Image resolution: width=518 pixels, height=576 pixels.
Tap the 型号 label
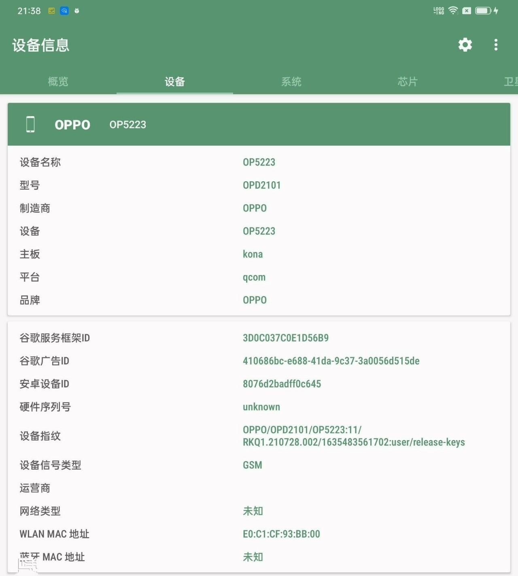tap(30, 185)
